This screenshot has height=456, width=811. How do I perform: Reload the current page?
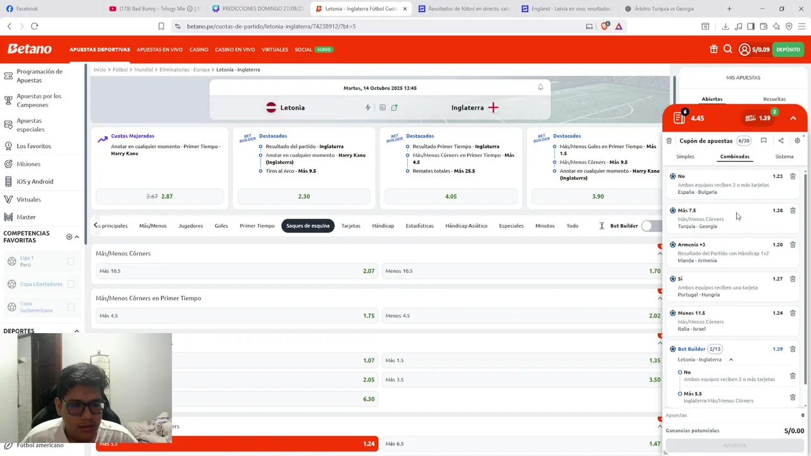coord(34,26)
